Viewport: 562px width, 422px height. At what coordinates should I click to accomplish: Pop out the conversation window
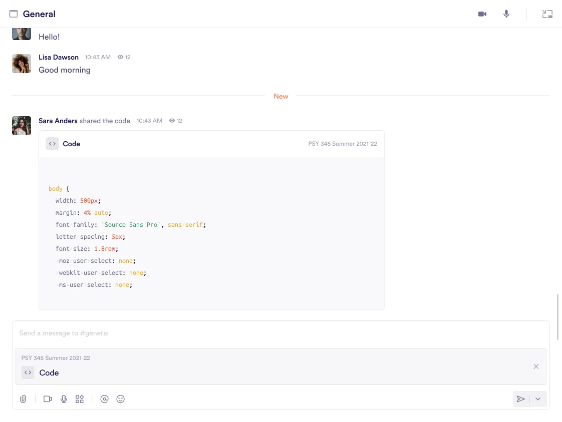coord(547,14)
